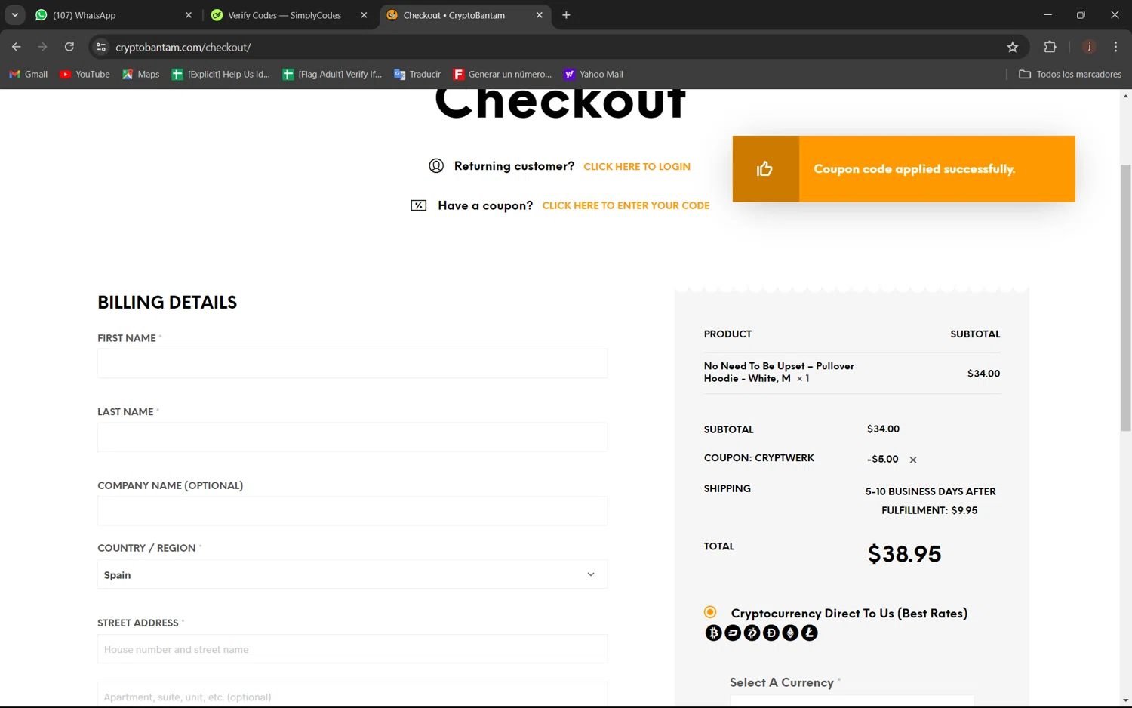Open the YouTube bookmark

(85, 74)
